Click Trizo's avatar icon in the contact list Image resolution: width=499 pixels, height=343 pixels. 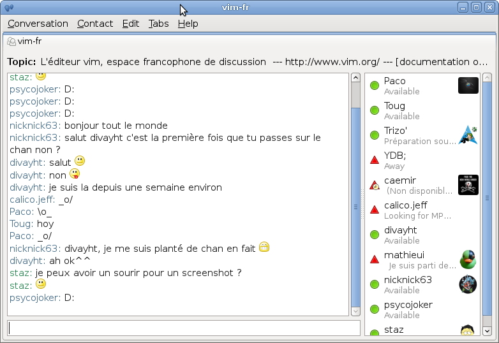[468, 135]
